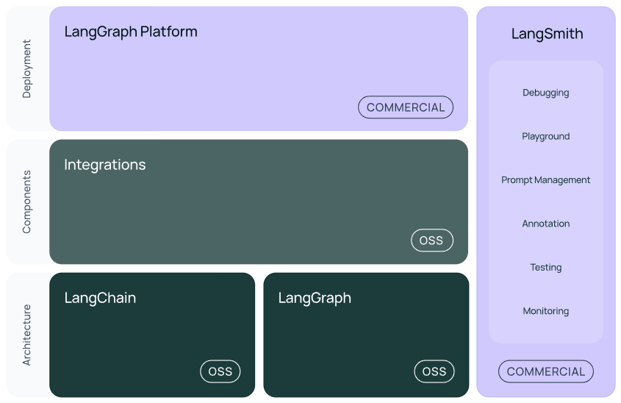Open the LangSmith heading
621x403 pixels.
click(x=547, y=34)
